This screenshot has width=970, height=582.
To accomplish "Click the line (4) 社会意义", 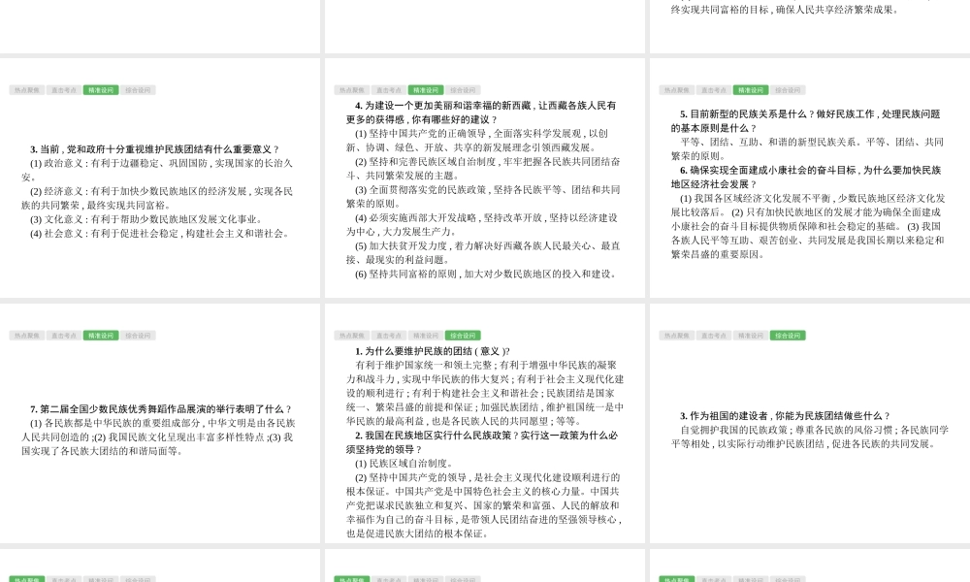I will 160,234.
